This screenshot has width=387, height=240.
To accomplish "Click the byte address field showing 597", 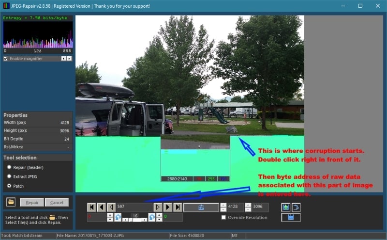I will pos(134,207).
